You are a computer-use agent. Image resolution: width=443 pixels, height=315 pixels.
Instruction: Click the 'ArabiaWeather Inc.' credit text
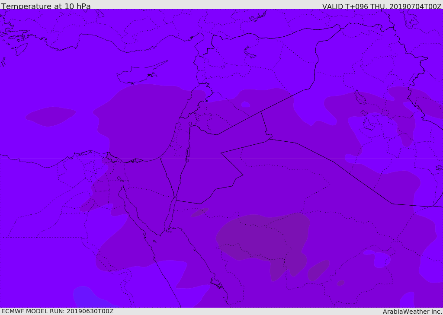point(412,312)
